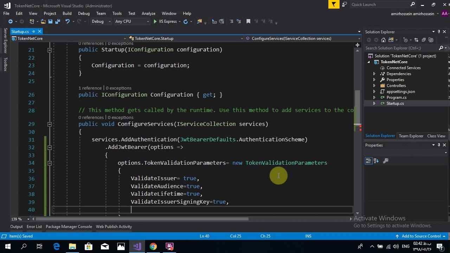Open the Output window tab

[x=17, y=227]
